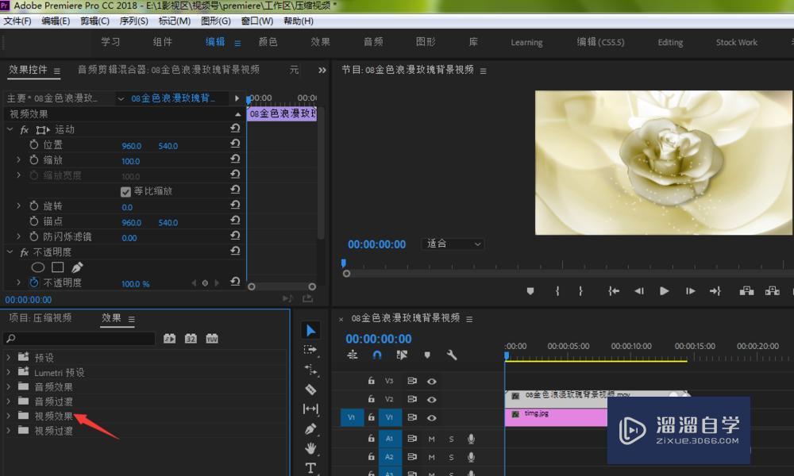
Task: Select the Track Select Forward tool
Action: (310, 350)
